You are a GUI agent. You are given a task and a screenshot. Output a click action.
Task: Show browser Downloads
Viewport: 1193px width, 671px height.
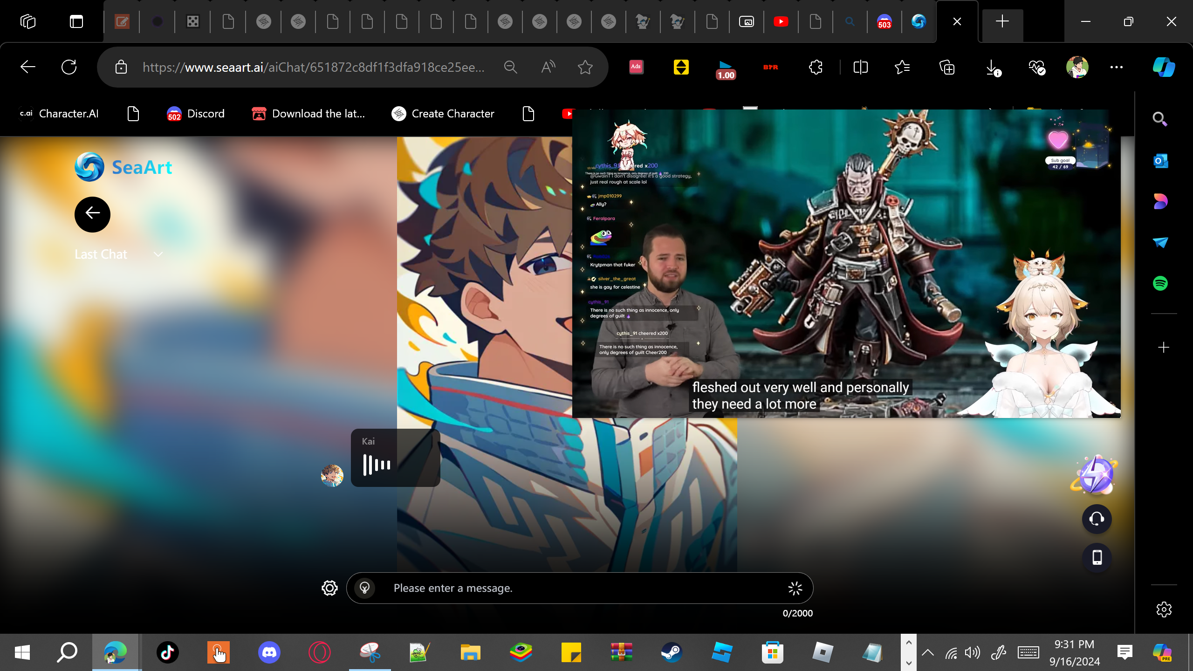[993, 68]
